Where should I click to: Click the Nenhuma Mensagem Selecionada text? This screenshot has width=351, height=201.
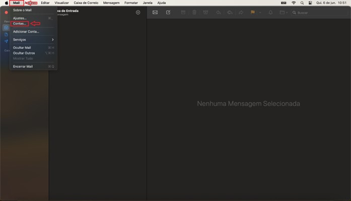[248, 104]
